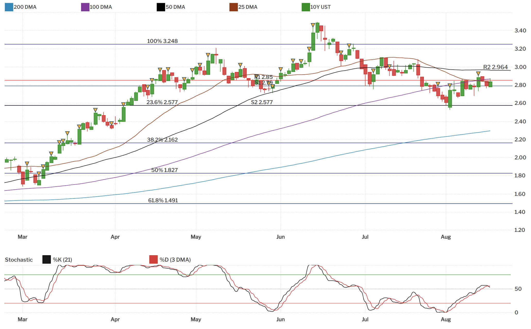Click the R1 2.85 resistance label
This screenshot has width=531, height=329.
263,77
